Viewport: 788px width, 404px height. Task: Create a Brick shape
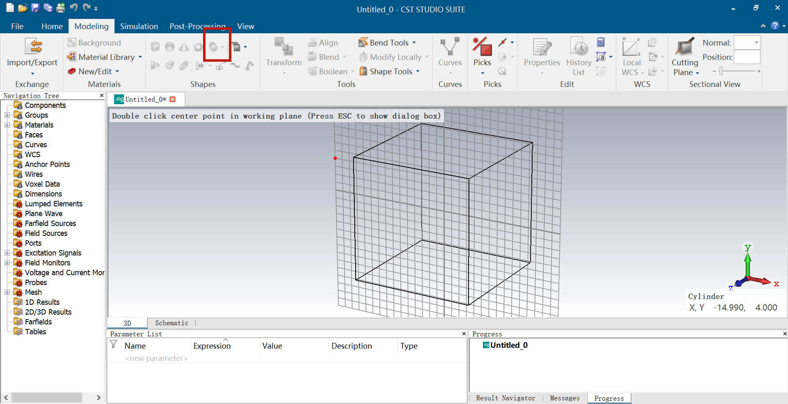[x=155, y=46]
